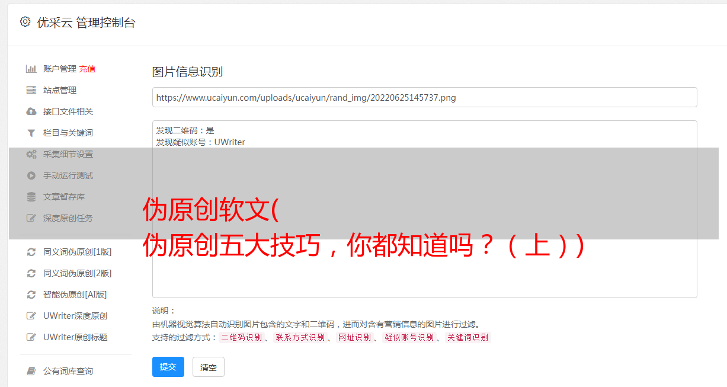Click the 联系方式识别 tag
Screen dimensions: 727x387
[x=300, y=337]
